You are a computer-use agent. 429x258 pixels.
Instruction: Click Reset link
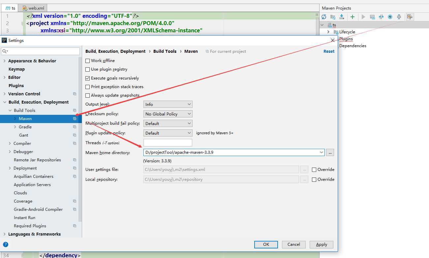coord(329,51)
